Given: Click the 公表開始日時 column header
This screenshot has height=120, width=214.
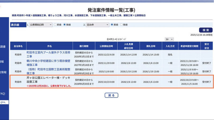Looking at the screenshot, I should pyautogui.click(x=106, y=46).
